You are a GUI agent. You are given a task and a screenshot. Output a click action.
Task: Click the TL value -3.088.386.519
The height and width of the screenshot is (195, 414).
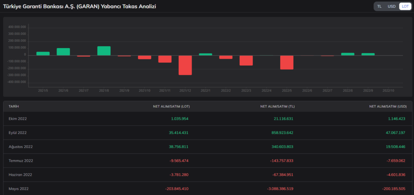coord(280,189)
